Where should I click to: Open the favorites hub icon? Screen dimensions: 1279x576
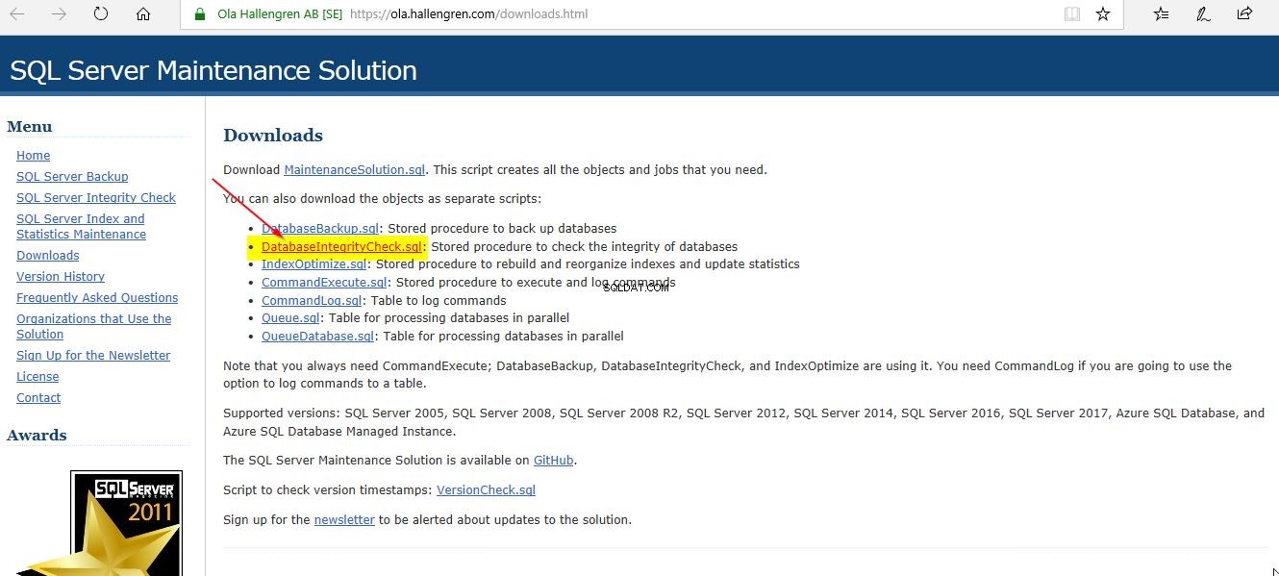click(x=1161, y=14)
